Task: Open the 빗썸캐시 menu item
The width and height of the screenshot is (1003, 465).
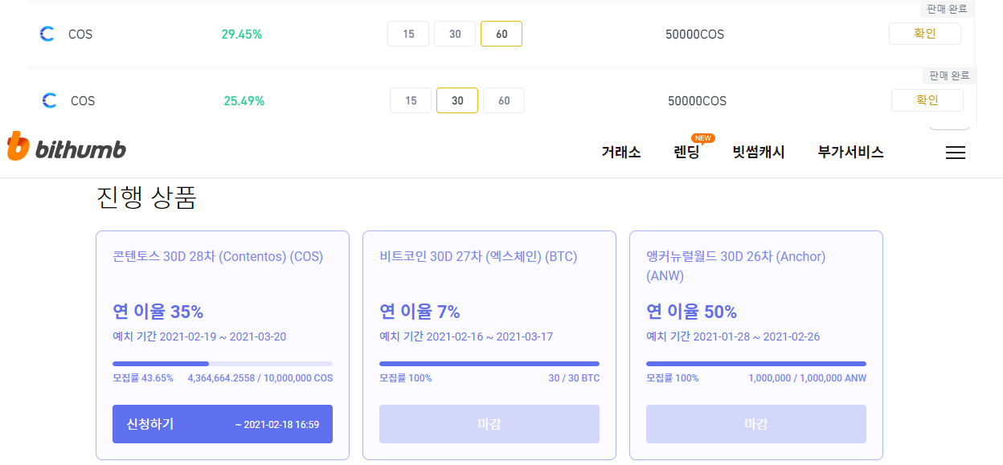Action: pos(758,153)
